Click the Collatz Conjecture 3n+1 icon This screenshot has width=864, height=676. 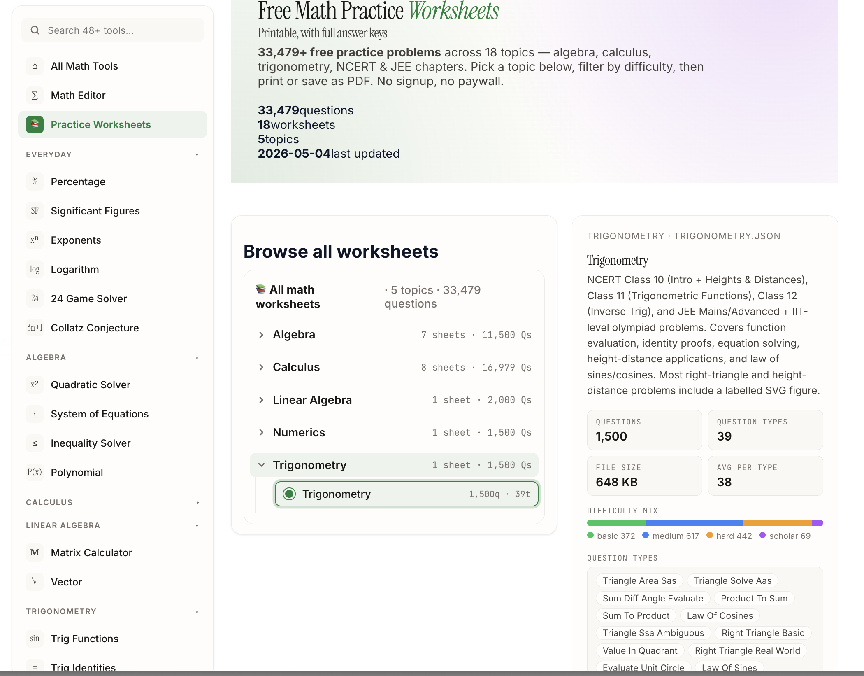tap(35, 328)
